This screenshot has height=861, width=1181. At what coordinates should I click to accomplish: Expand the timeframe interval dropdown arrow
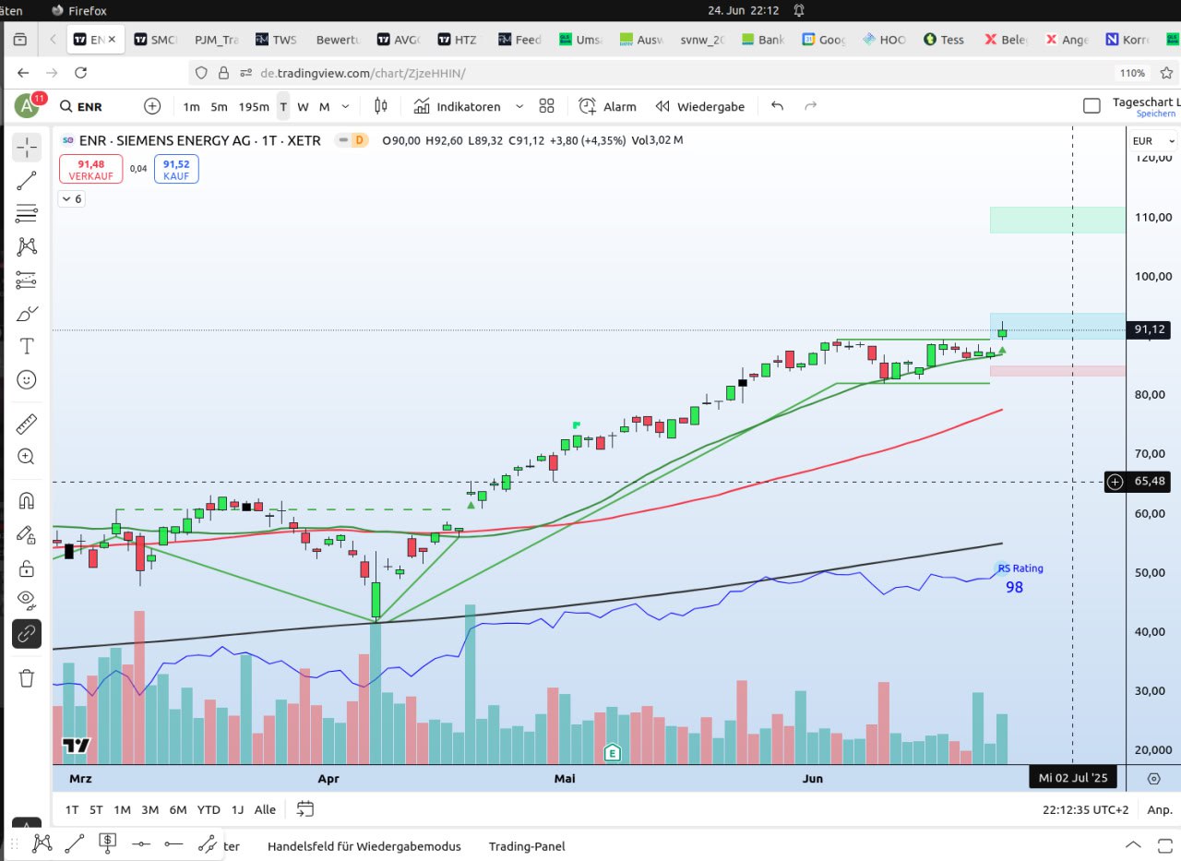[345, 106]
